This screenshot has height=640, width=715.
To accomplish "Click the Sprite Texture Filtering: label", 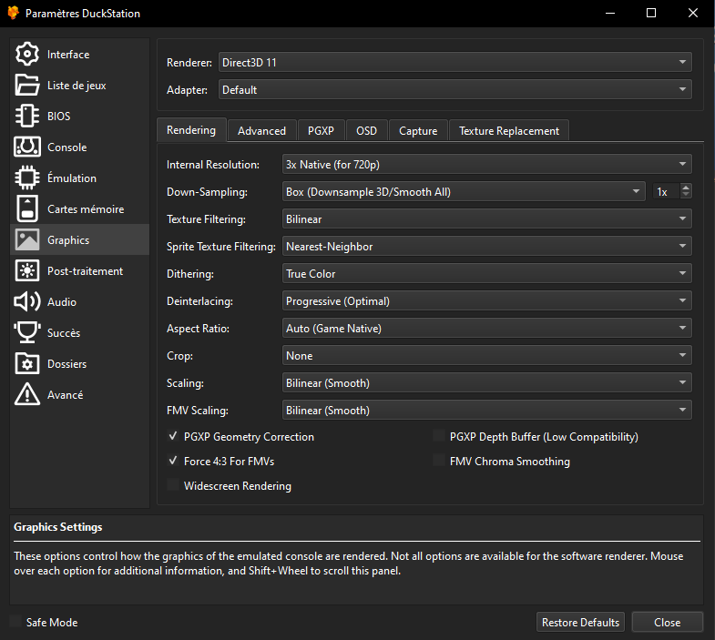I will click(x=221, y=247).
